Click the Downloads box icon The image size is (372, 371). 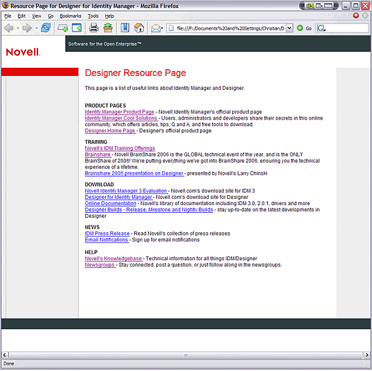click(x=108, y=28)
